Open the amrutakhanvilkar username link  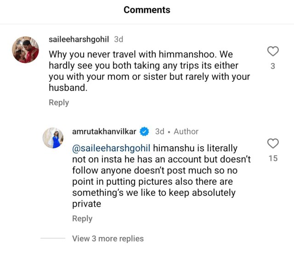[x=105, y=132]
